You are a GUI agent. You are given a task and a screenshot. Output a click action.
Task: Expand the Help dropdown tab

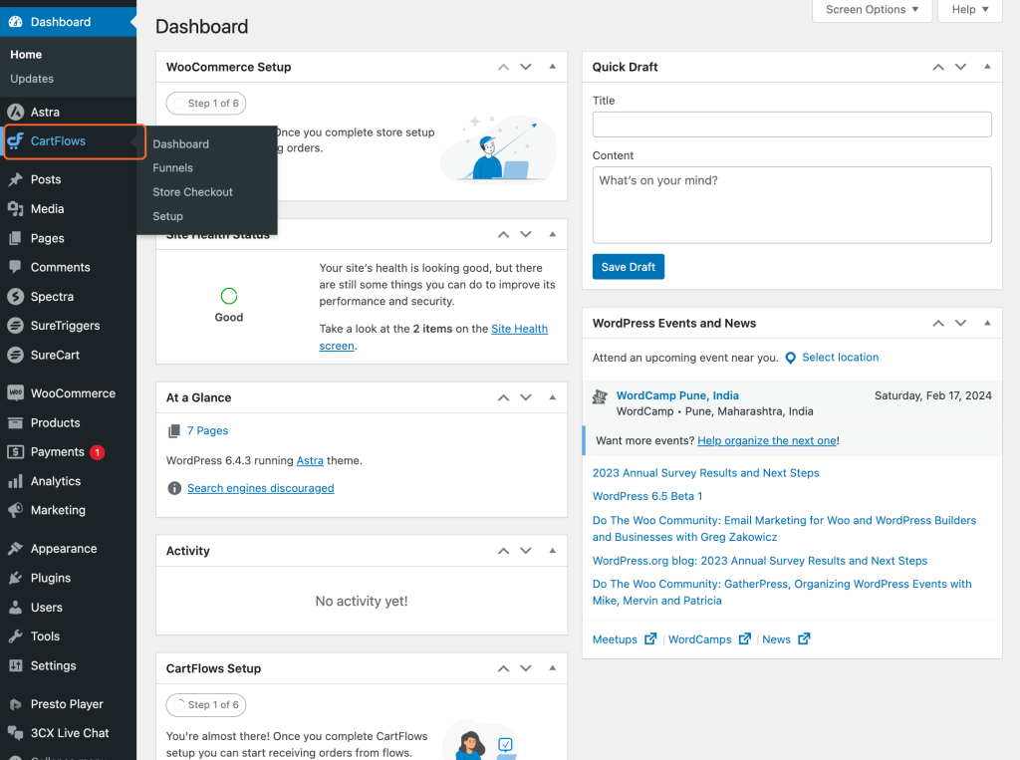(970, 10)
